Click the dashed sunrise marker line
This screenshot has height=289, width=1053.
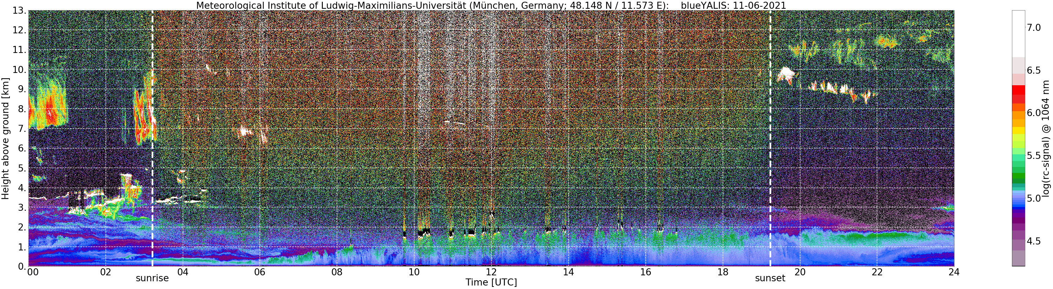click(x=152, y=139)
